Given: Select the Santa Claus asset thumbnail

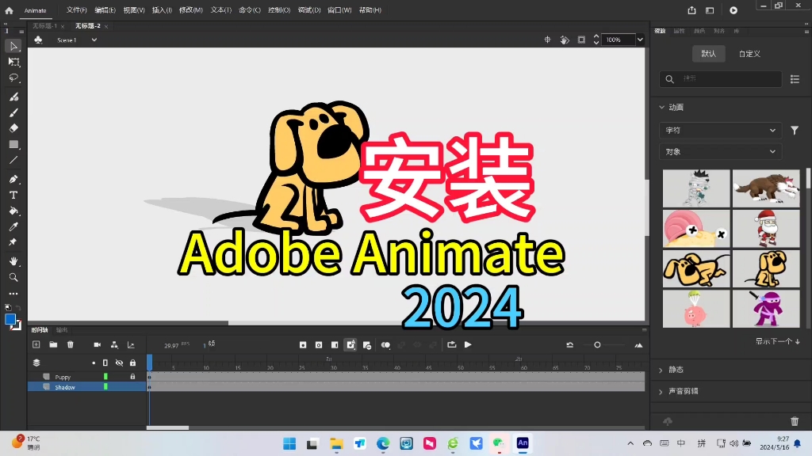Looking at the screenshot, I should pyautogui.click(x=766, y=229).
